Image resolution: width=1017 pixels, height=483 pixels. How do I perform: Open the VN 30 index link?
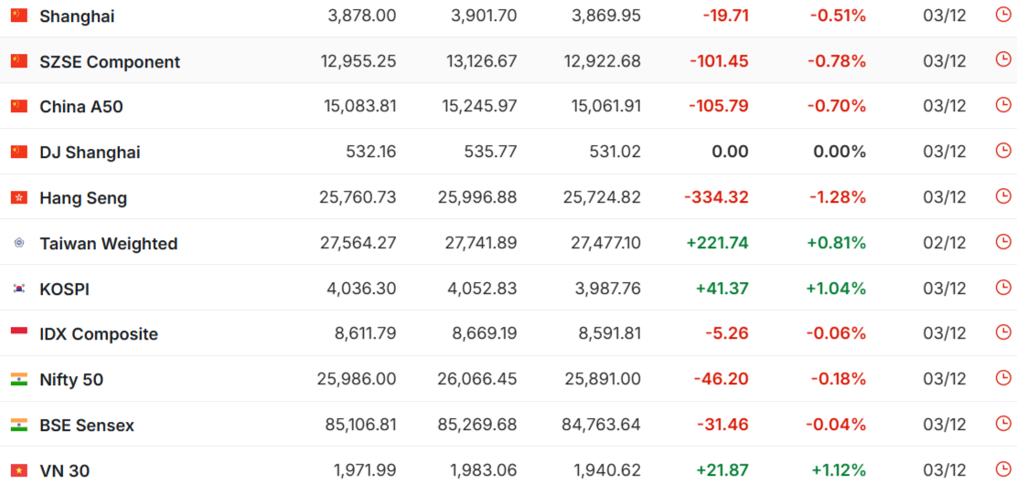tap(65, 471)
